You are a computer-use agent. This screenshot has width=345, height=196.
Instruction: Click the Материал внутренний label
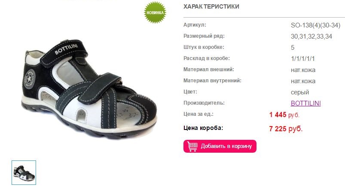coord(212,81)
